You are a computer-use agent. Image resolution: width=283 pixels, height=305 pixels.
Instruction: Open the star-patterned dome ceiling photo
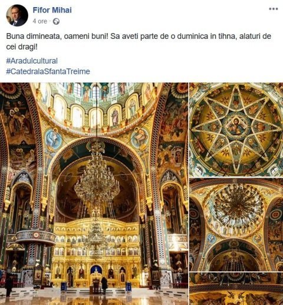coord(236,129)
